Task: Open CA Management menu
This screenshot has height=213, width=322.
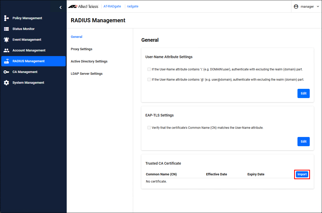Action: click(x=33, y=72)
